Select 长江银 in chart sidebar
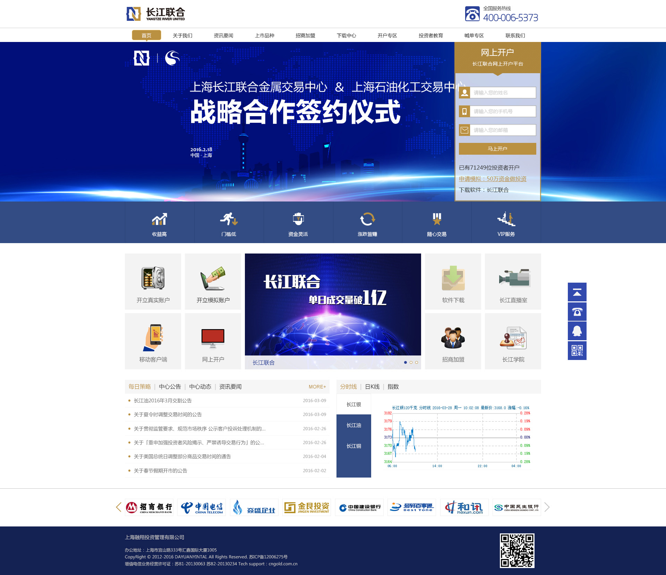 [354, 404]
